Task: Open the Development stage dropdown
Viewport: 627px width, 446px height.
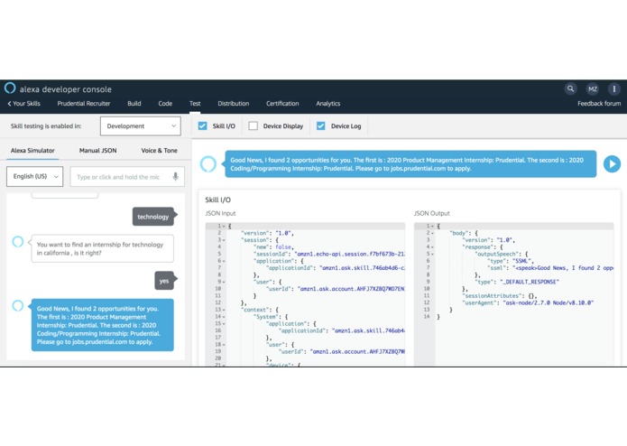Action: [141, 126]
